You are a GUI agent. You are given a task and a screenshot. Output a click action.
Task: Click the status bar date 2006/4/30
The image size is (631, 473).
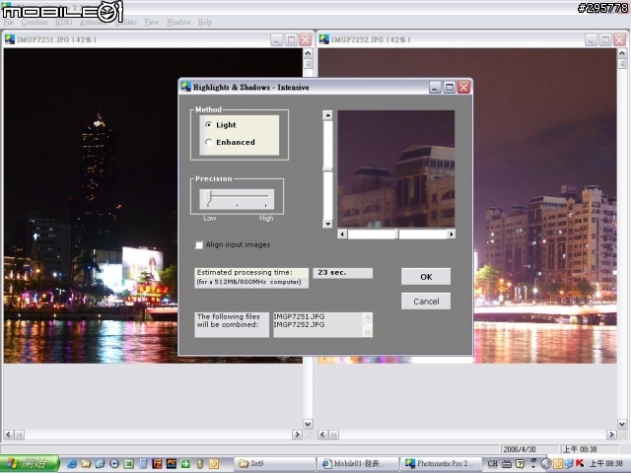520,449
